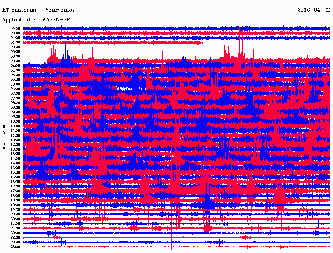Select the 00:00 time label
This screenshot has width=333, height=253.
(x=15, y=29)
